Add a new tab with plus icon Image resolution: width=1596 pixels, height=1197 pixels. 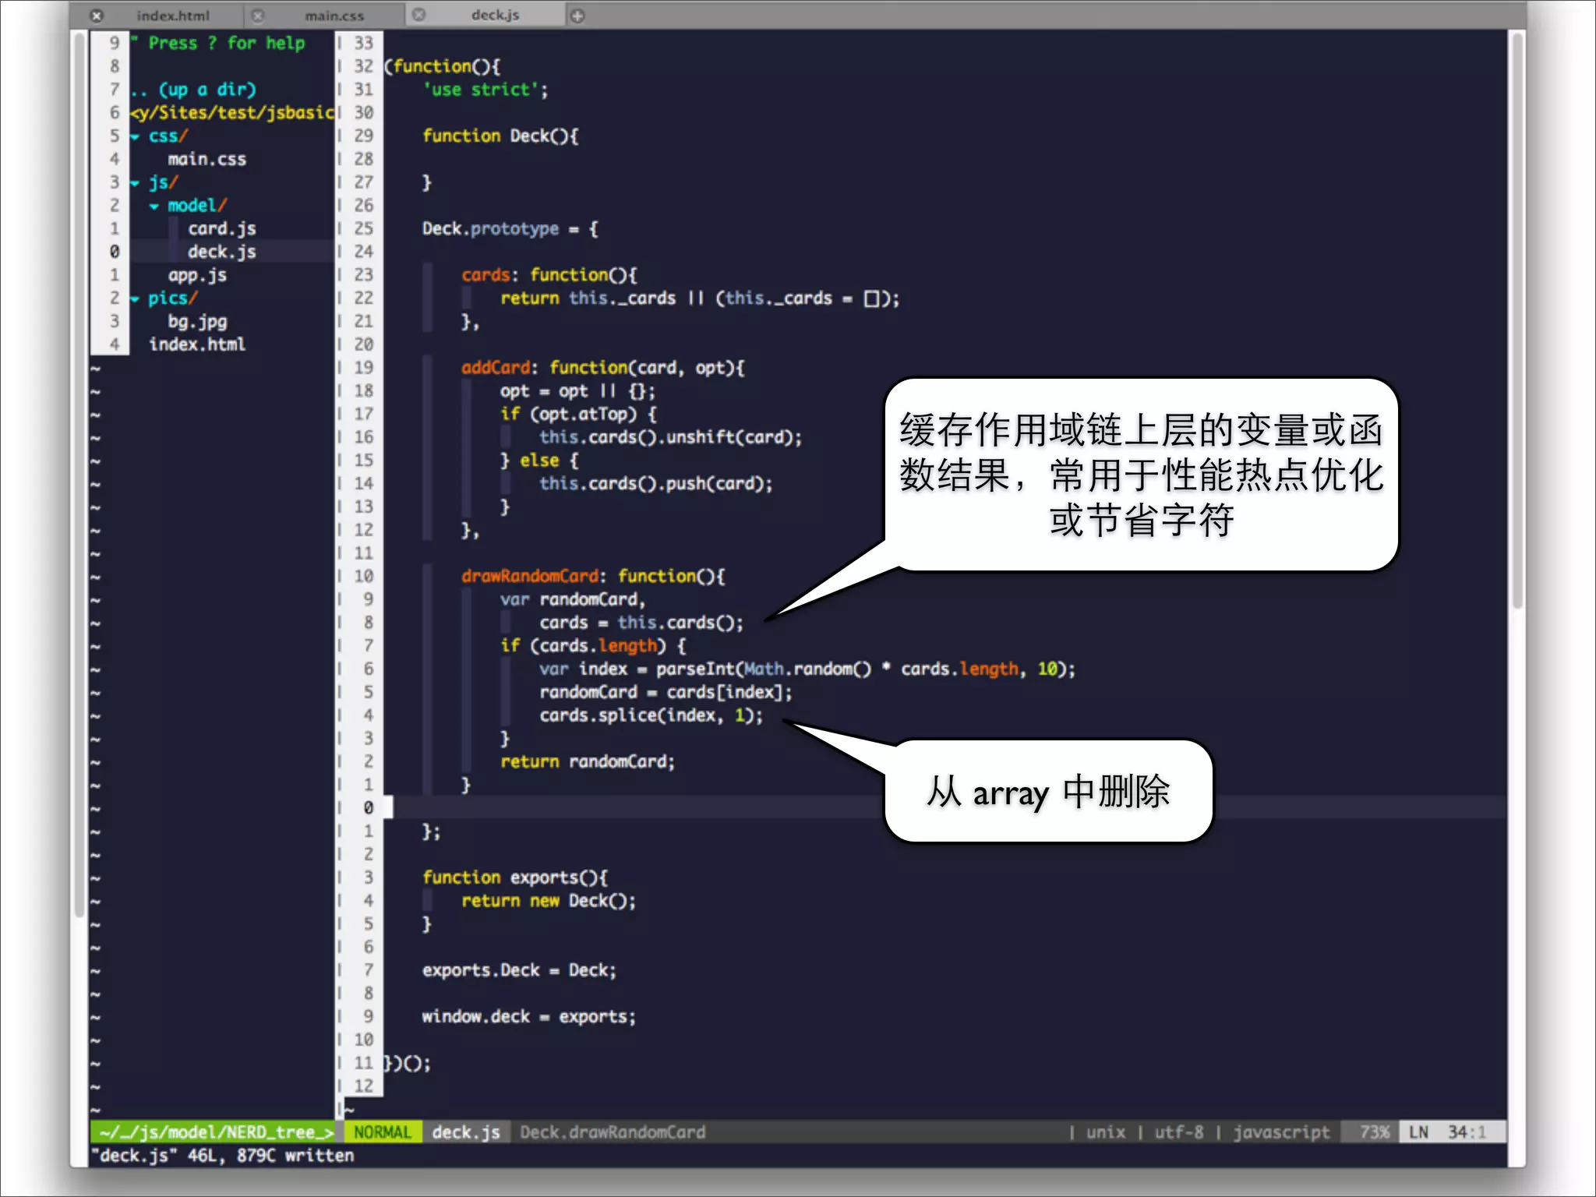(577, 15)
